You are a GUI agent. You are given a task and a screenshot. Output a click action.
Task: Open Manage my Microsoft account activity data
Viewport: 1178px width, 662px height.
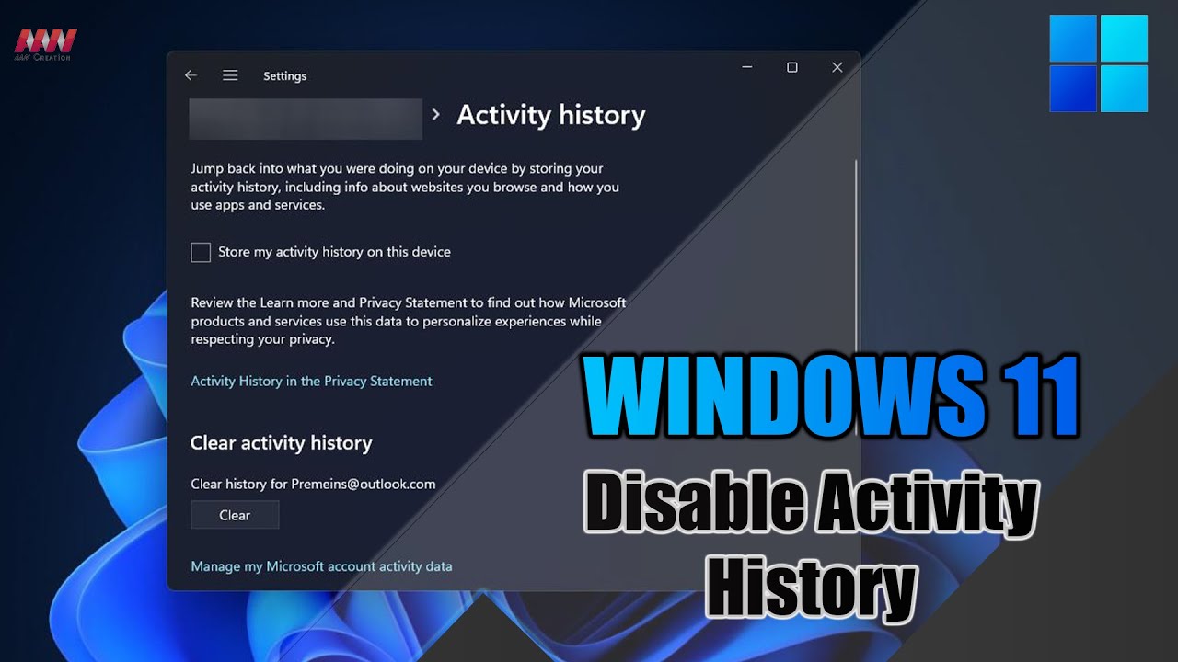click(321, 566)
